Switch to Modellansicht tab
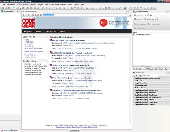The height and width of the screenshot is (132, 170). coord(151,69)
